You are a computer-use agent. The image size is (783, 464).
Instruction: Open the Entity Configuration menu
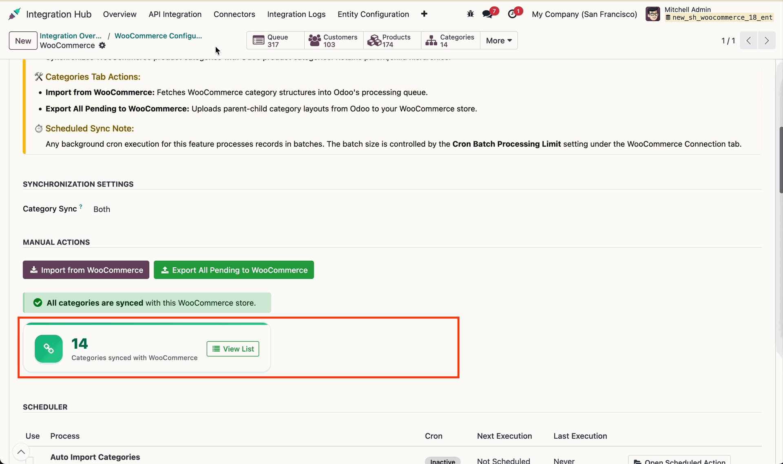(373, 14)
